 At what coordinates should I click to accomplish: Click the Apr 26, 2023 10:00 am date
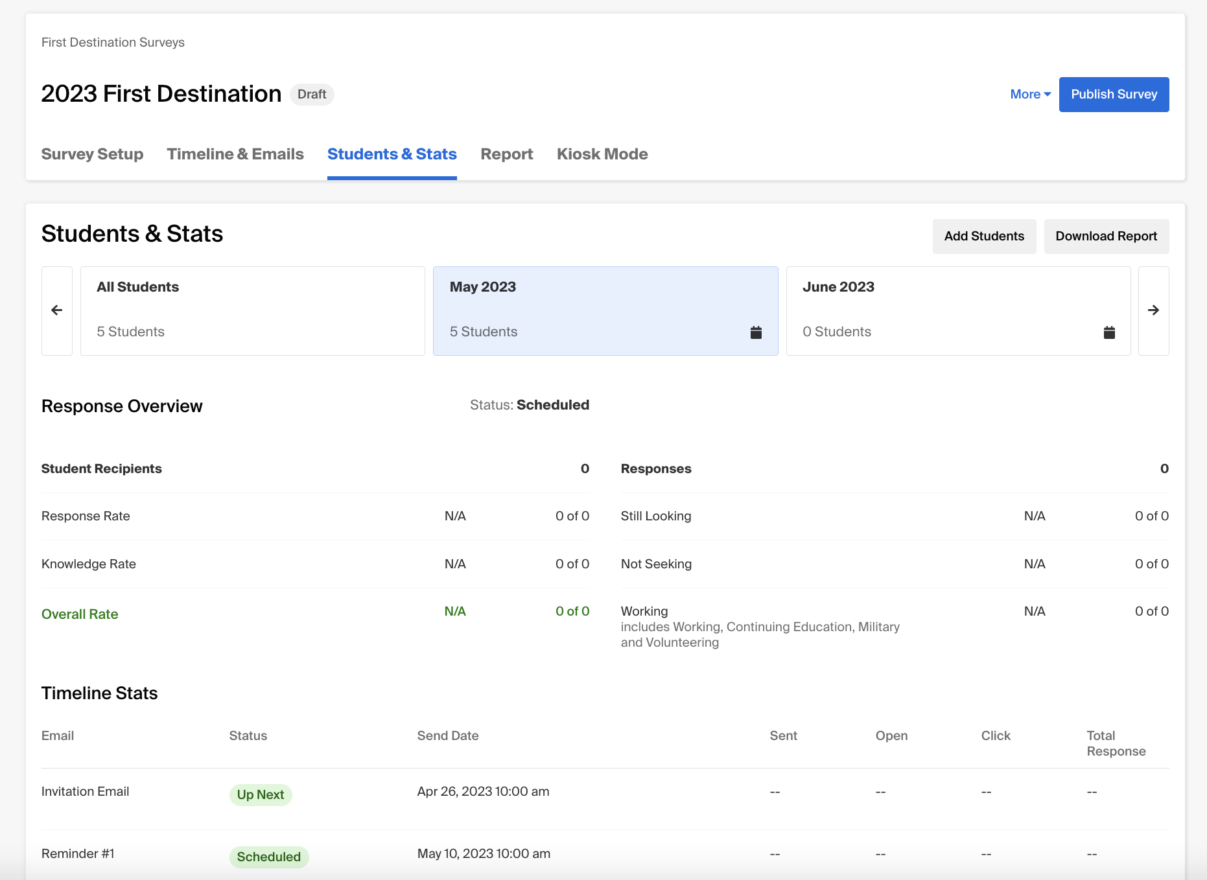pyautogui.click(x=484, y=792)
